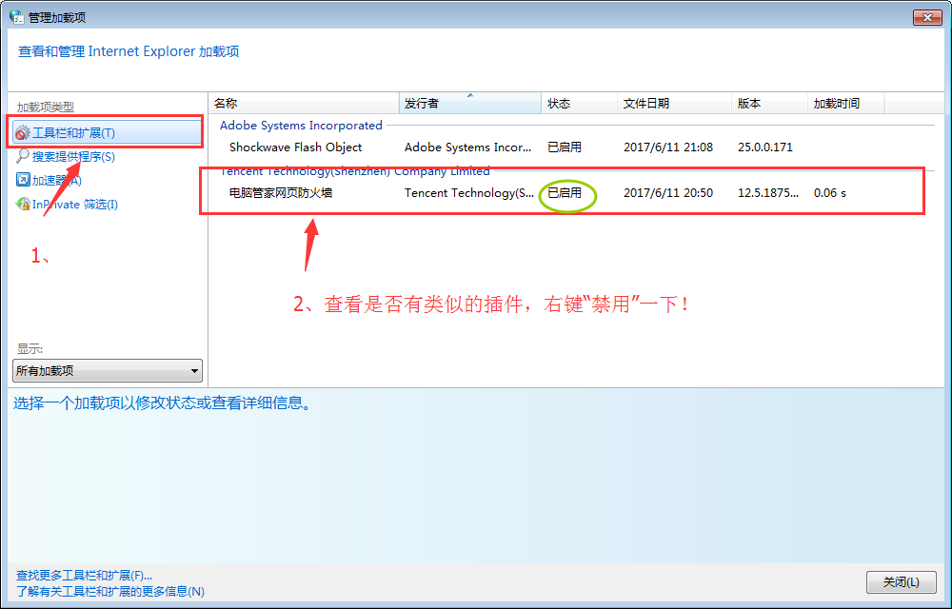Click the InPrivate Filtering icon
952x609 pixels.
tap(23, 204)
